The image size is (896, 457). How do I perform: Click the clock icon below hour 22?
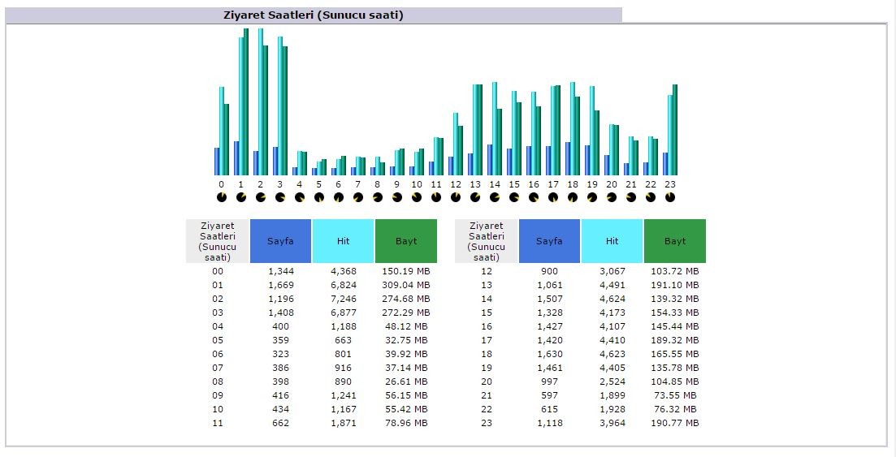651,197
